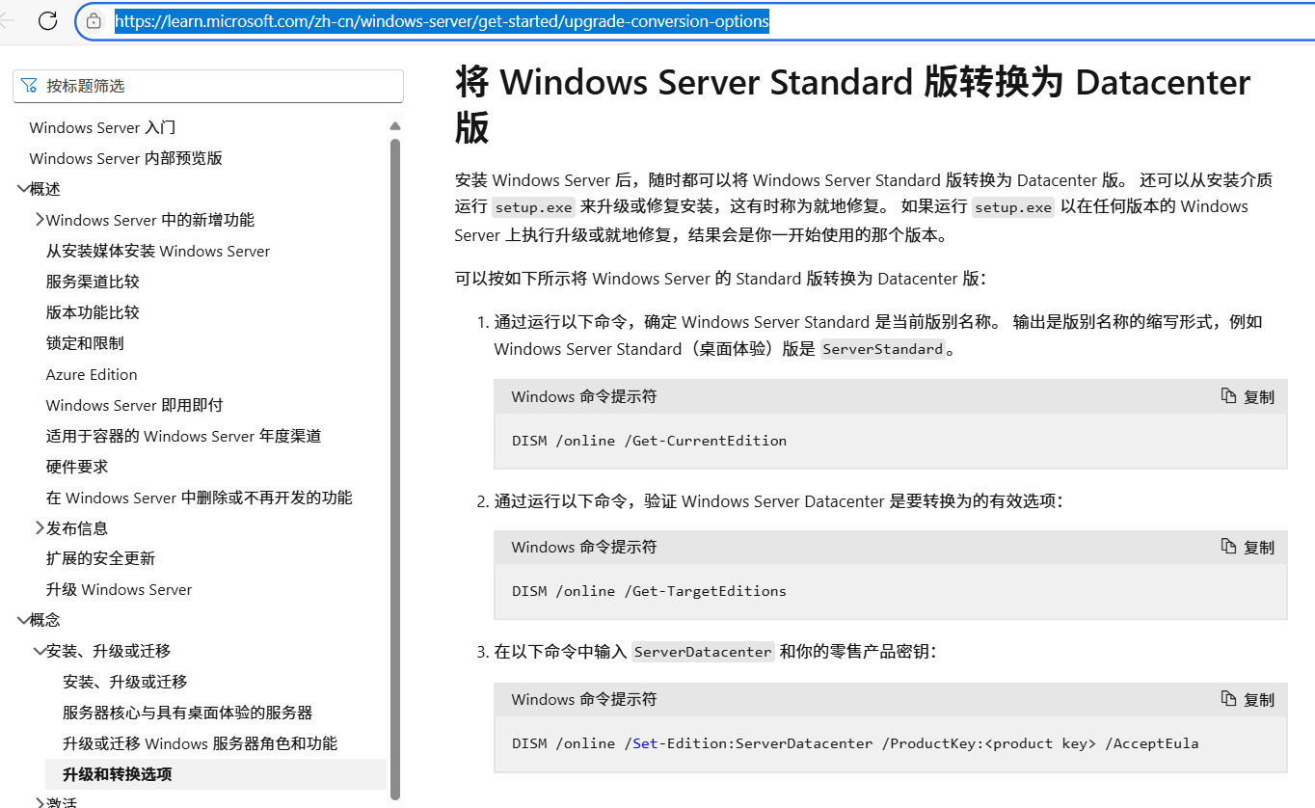Viewport: 1315px width, 808px height.
Task: Open 升级或迁移 Windows 服务器角色和功能
Action: tap(200, 743)
